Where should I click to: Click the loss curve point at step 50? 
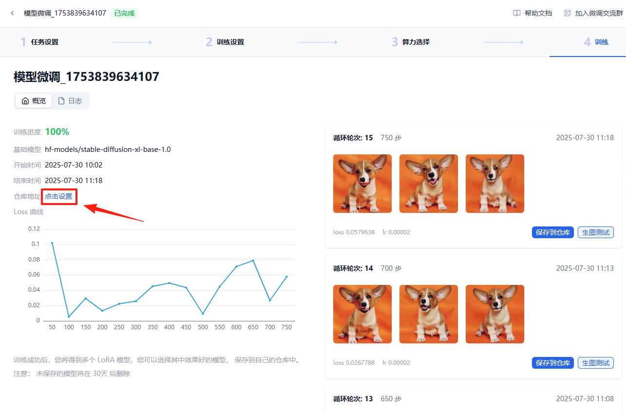[x=52, y=243]
